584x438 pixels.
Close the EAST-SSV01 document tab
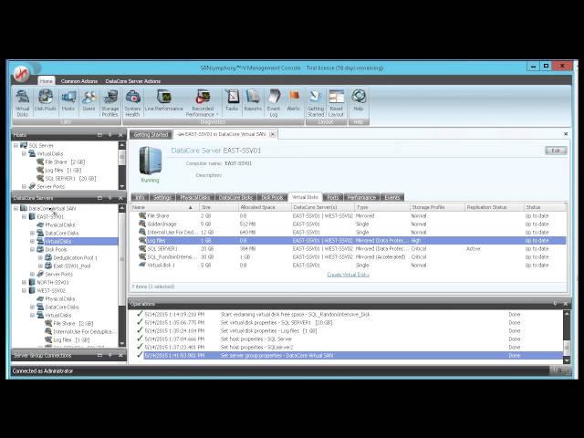coord(273,134)
